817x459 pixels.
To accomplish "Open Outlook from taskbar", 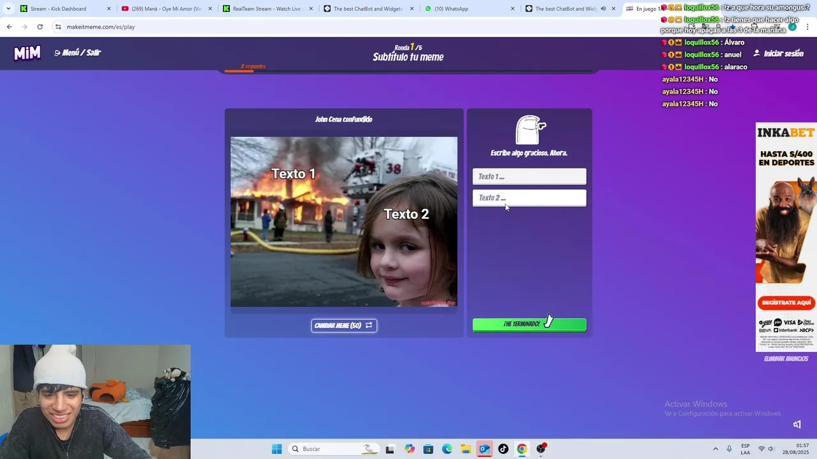I will coord(484,449).
